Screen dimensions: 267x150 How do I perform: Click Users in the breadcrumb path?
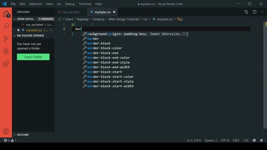pyautogui.click(x=69, y=19)
